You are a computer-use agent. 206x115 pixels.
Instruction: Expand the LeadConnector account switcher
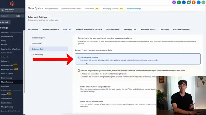pos(12,10)
